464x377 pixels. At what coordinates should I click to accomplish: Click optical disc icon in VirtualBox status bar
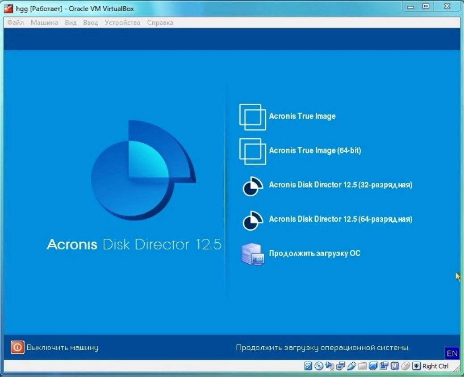pos(319,366)
